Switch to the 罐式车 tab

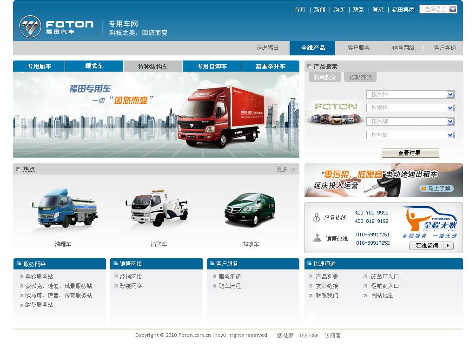click(94, 66)
